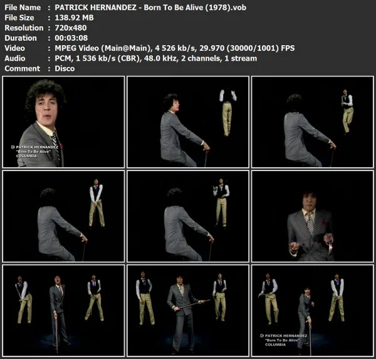Viewport: 376px width, 359px height.
Task: Select the thumbnail with cane held horizontally
Action: click(188, 311)
